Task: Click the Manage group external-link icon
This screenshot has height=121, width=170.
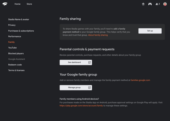Action: tap(89, 87)
